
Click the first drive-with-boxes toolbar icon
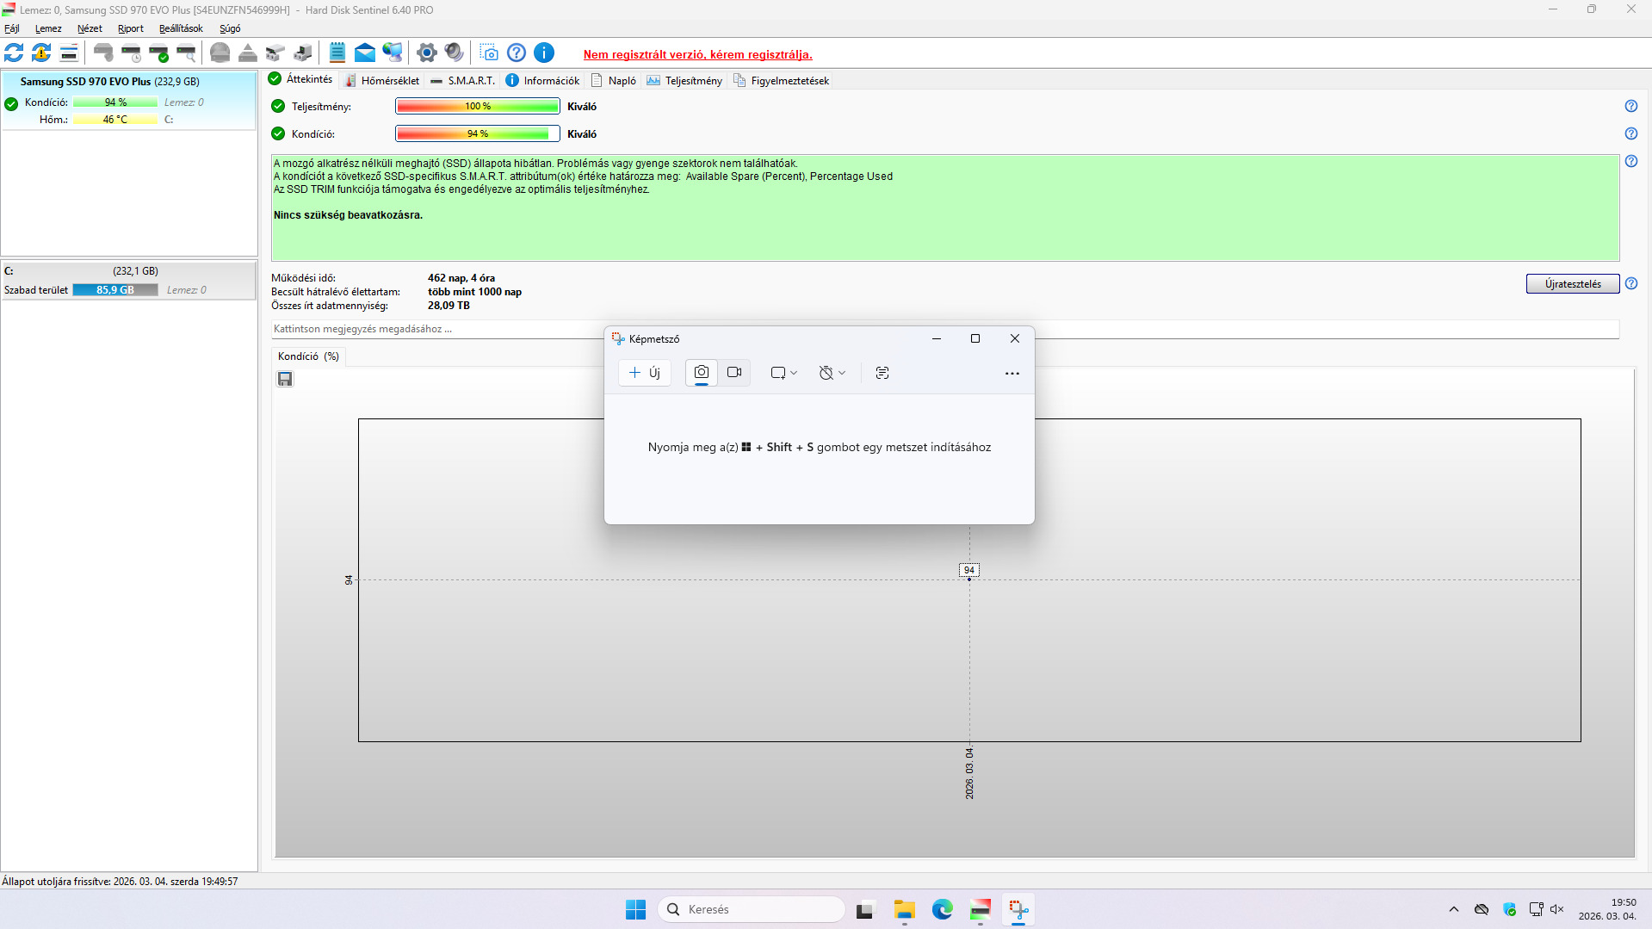pyautogui.click(x=275, y=53)
